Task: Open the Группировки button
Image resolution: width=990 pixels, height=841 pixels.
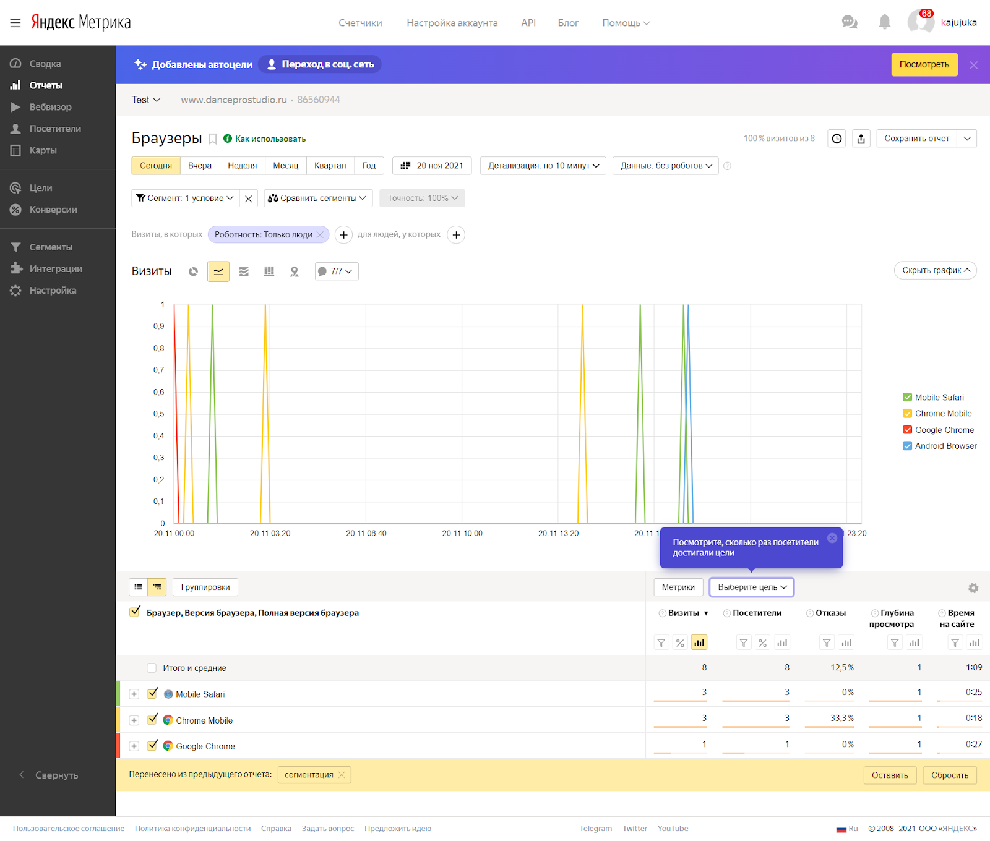Action: (205, 587)
